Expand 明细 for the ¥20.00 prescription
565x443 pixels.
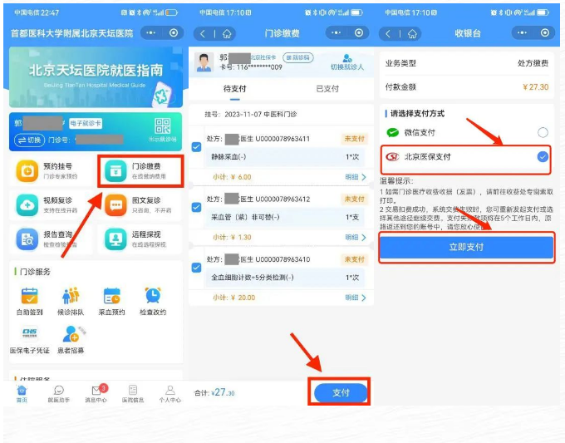point(355,298)
